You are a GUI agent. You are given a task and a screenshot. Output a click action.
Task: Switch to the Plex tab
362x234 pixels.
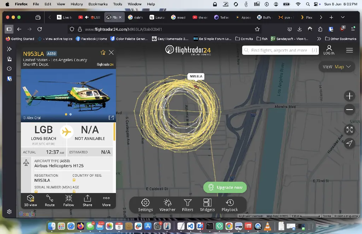click(306, 17)
